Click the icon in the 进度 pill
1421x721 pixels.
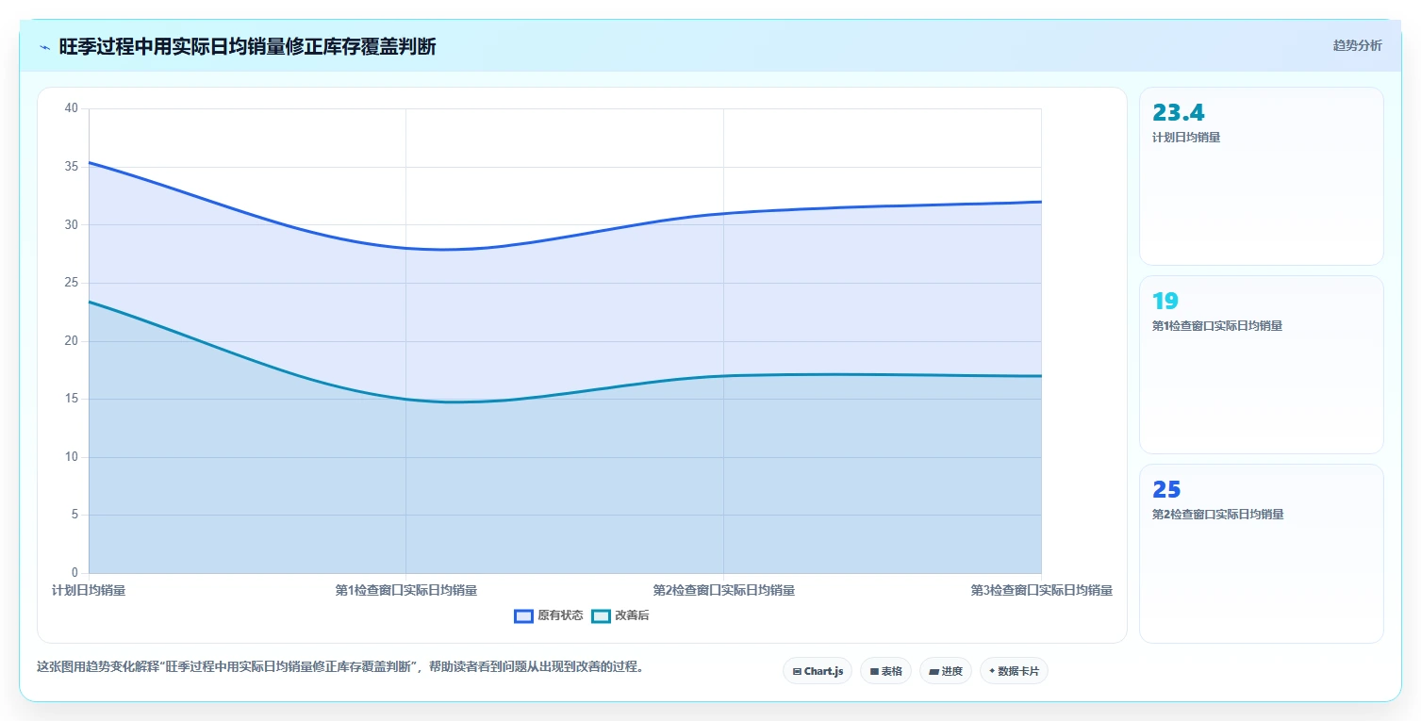934,672
